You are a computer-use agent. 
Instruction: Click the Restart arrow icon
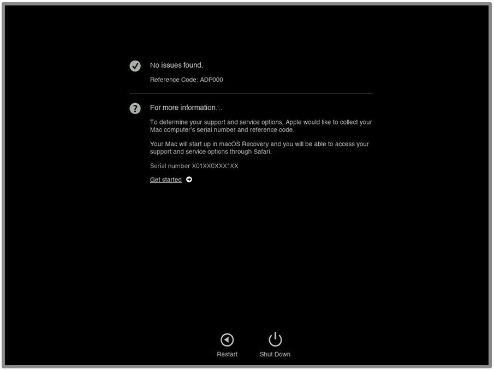227,340
